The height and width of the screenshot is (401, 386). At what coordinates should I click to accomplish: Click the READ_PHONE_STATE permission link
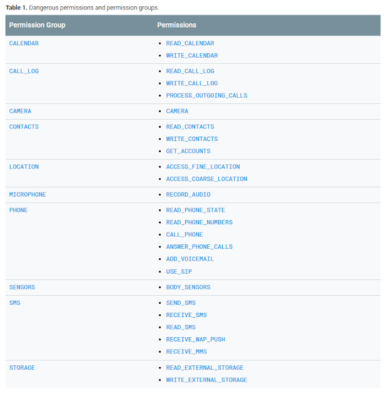tap(196, 211)
